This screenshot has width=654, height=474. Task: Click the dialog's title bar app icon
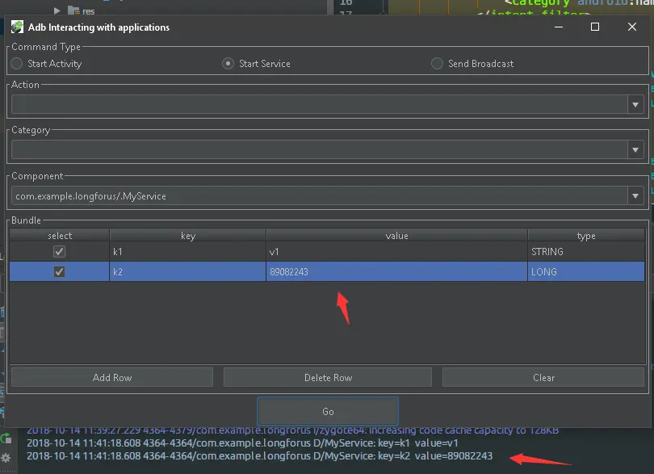(x=17, y=27)
